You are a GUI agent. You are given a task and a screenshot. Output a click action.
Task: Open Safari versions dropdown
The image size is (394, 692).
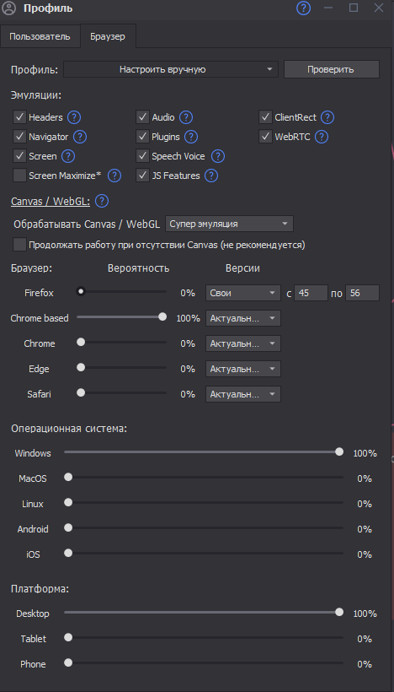[243, 393]
